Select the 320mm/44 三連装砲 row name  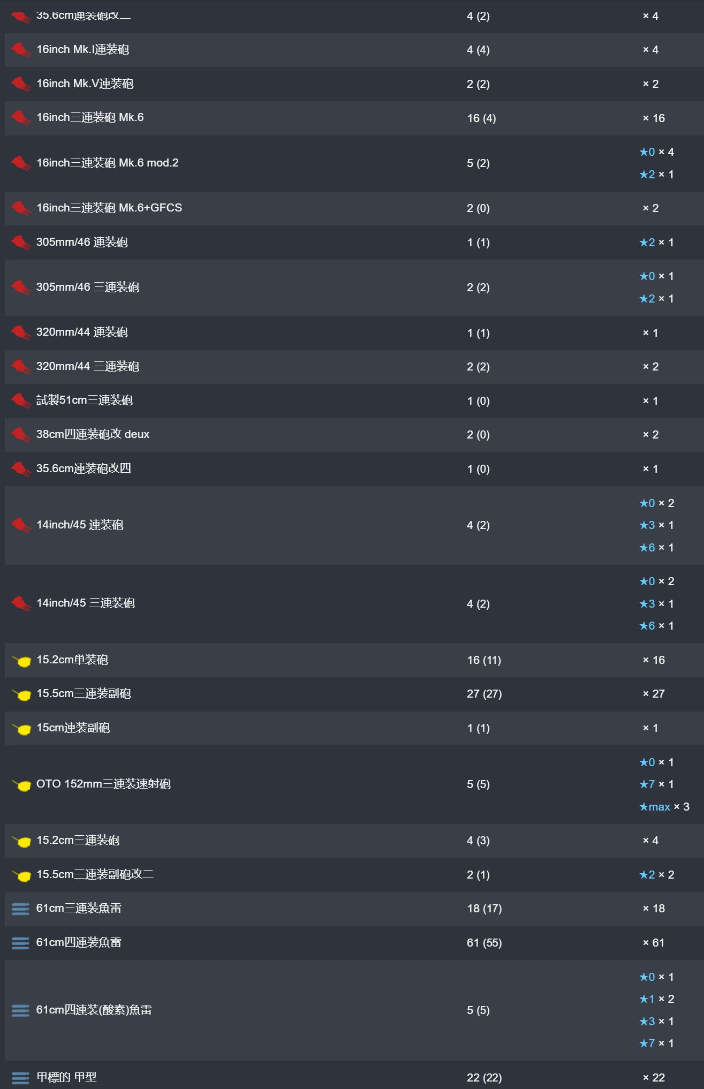point(88,366)
